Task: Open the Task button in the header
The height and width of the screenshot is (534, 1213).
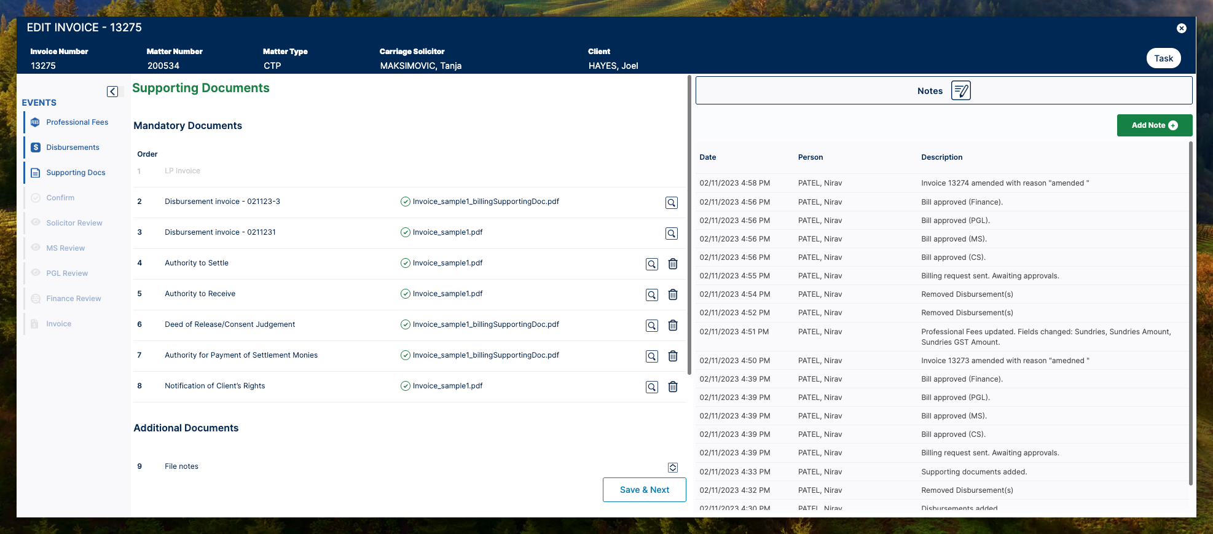Action: click(x=1163, y=58)
